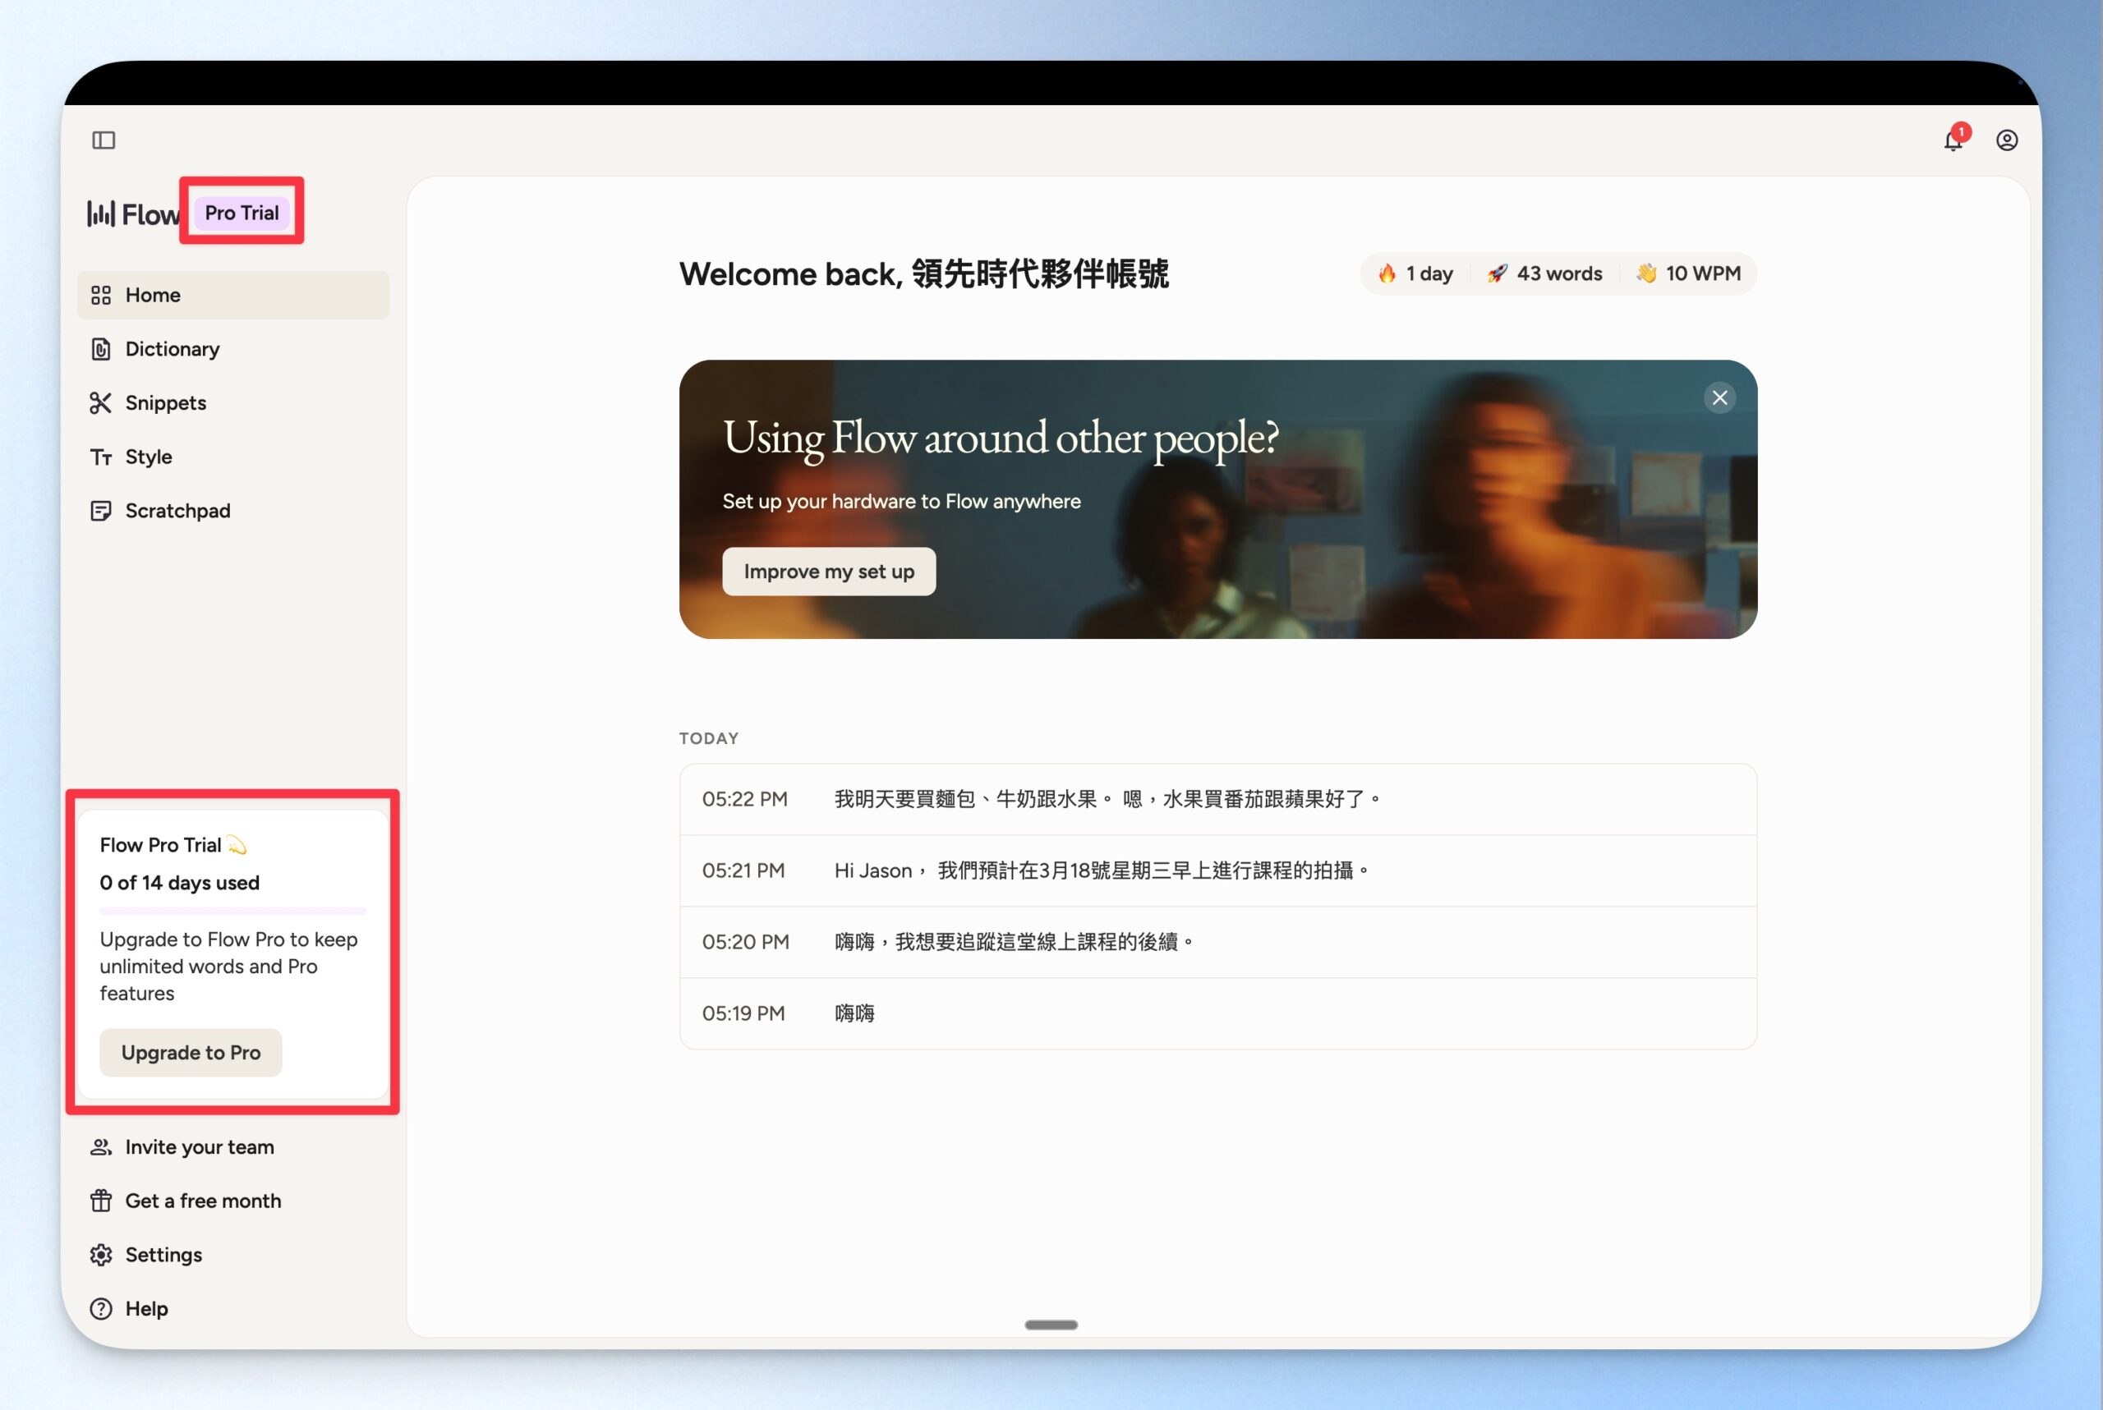Open the Style section
Viewport: 2103px width, 1410px height.
pyautogui.click(x=148, y=457)
